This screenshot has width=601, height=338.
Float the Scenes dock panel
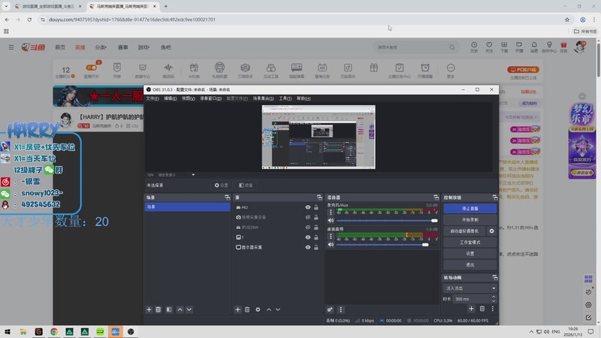(228, 198)
